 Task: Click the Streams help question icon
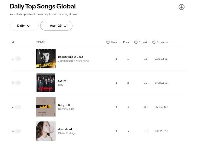[x=154, y=42]
